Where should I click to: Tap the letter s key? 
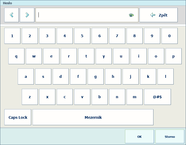click(43, 77)
